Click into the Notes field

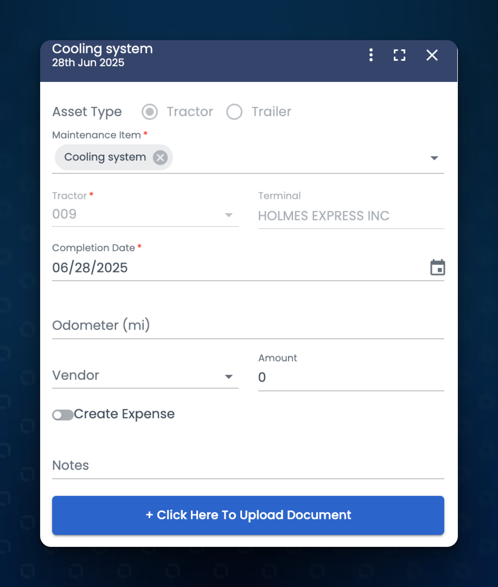click(x=248, y=465)
